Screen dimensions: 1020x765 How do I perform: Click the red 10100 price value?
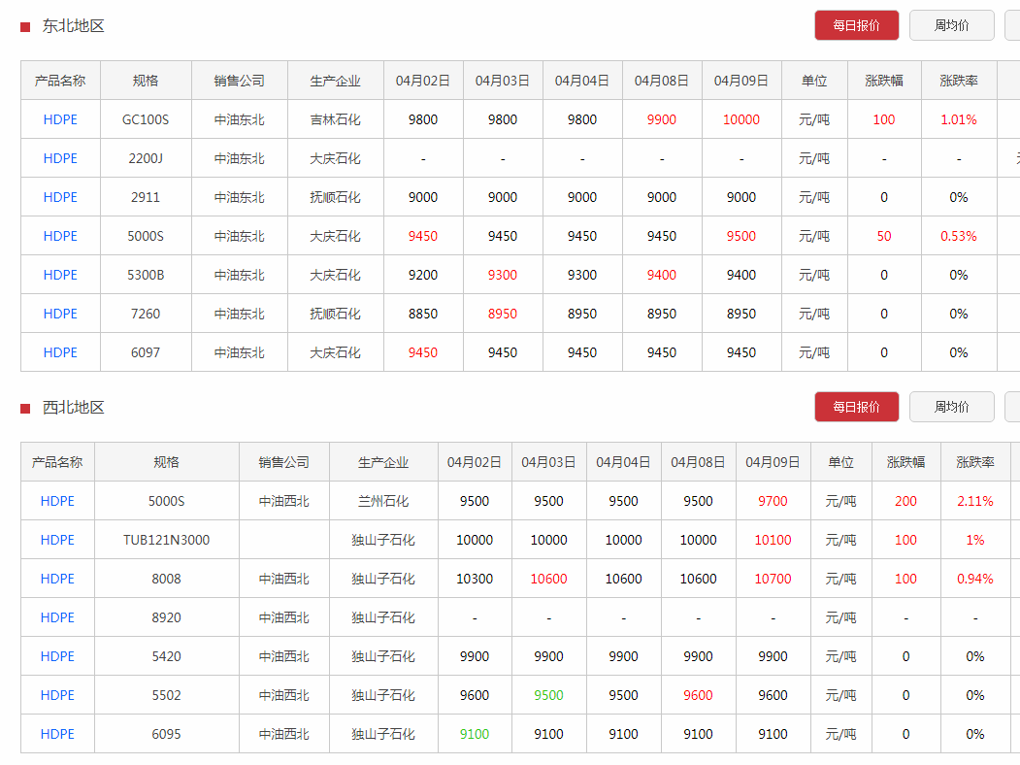point(773,540)
